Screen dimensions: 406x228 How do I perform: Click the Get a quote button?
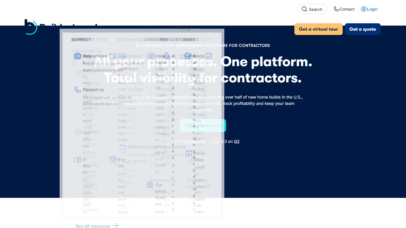point(362,29)
